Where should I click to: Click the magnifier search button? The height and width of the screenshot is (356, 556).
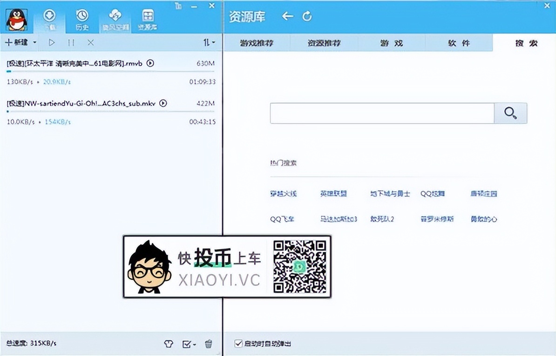coord(510,113)
